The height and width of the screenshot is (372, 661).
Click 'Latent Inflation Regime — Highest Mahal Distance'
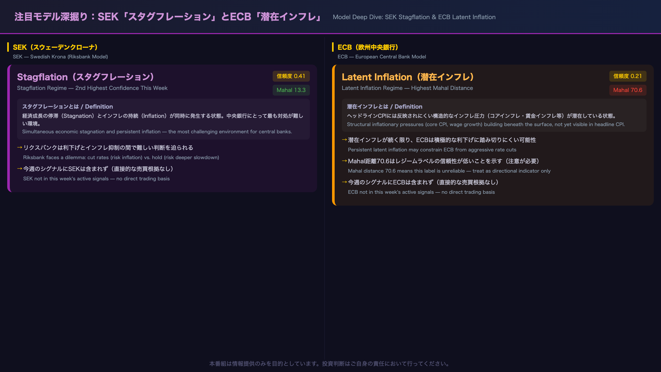tap(407, 88)
